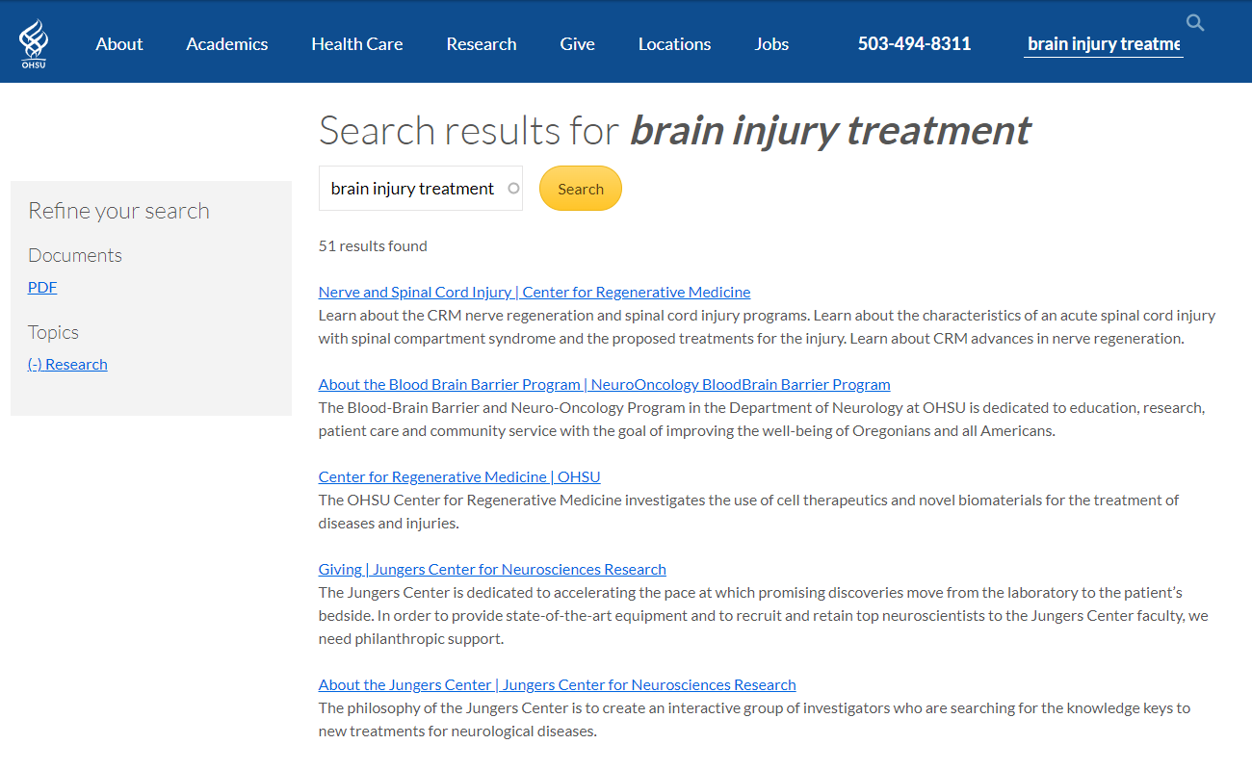Screen dimensions: 1252x770
Task: Open the Locations menu item
Action: pos(674,44)
